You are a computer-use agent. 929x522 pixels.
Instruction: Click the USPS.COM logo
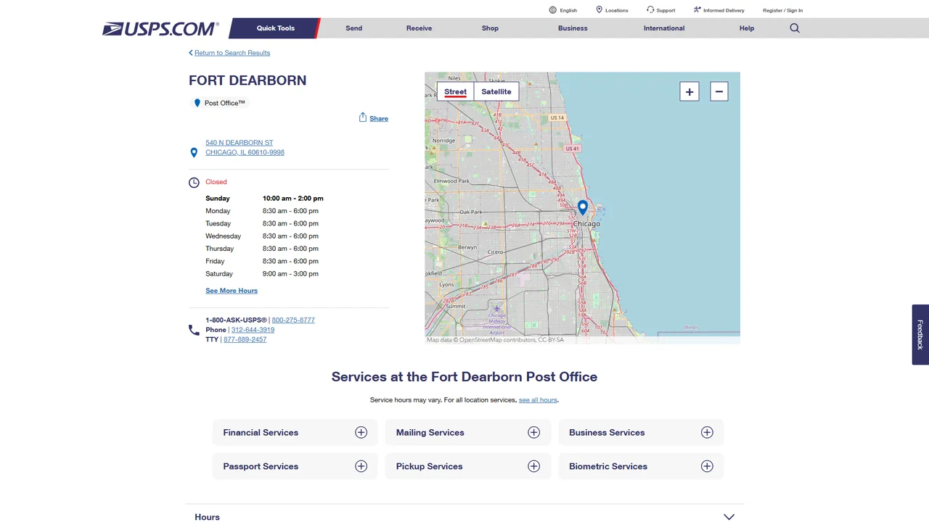point(160,29)
